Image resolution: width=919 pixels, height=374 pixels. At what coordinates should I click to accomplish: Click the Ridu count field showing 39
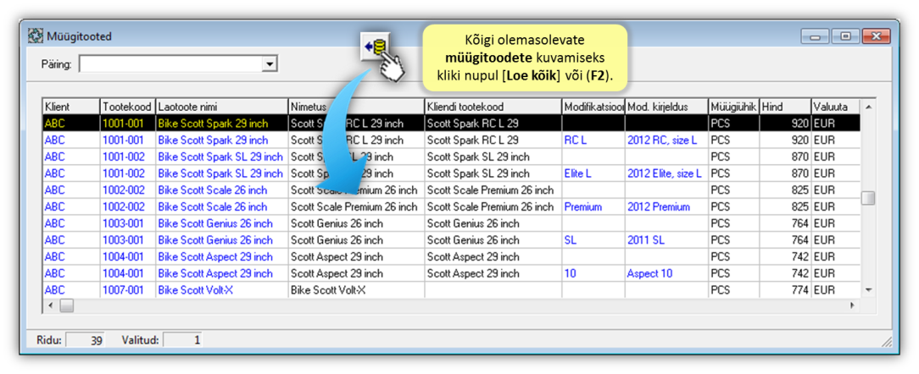coord(85,339)
